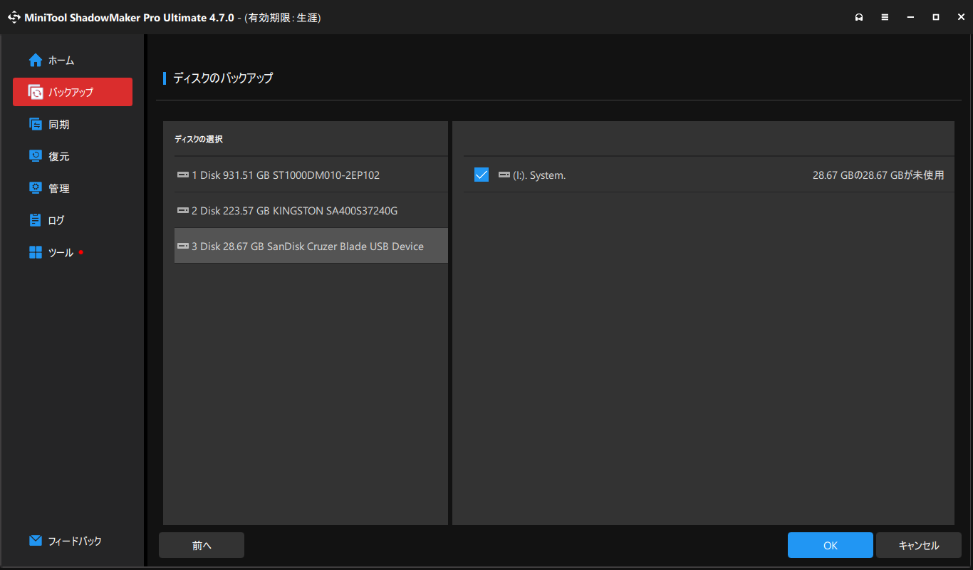
Task: Click the 同期 sync icon
Action: tap(36, 124)
